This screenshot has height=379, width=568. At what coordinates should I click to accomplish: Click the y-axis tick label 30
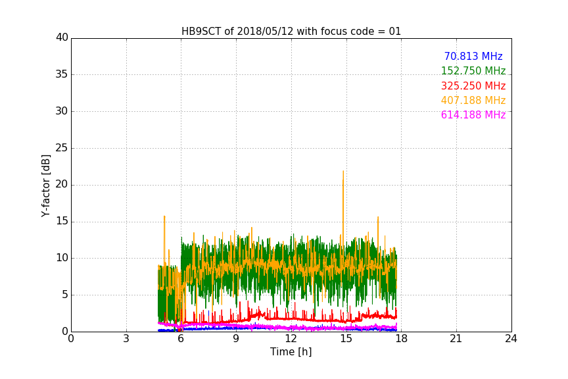[x=62, y=111]
